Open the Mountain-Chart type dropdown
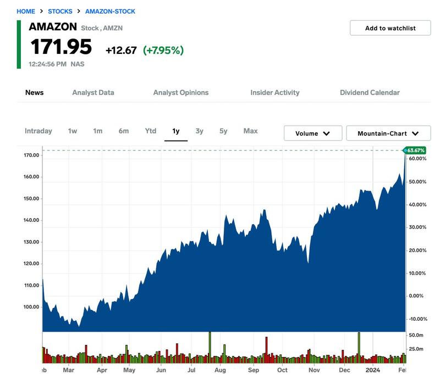440x385 pixels. (x=388, y=133)
